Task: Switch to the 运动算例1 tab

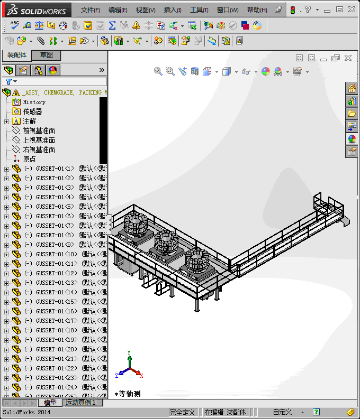Action: click(80, 403)
